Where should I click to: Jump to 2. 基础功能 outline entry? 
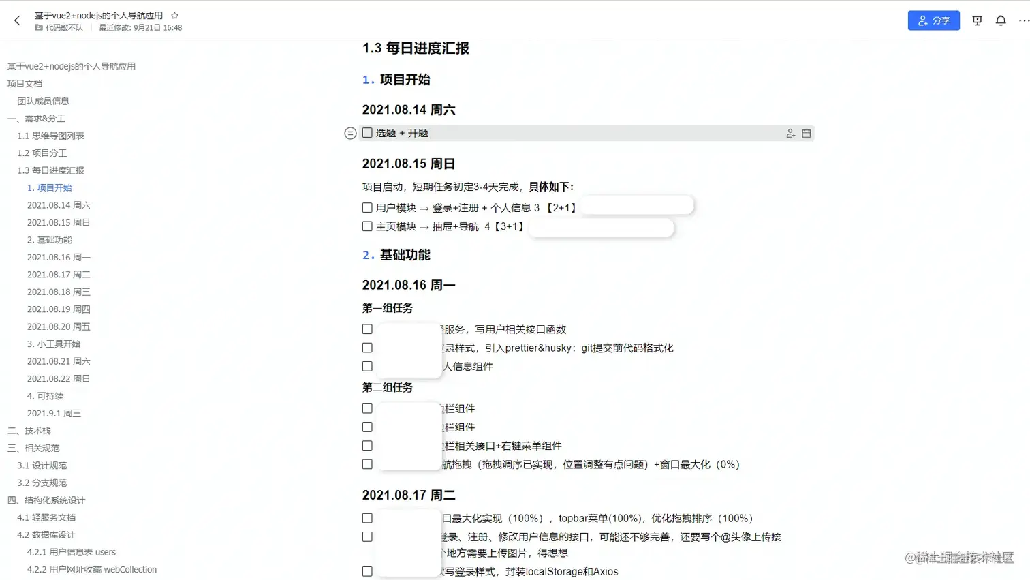[x=49, y=240]
